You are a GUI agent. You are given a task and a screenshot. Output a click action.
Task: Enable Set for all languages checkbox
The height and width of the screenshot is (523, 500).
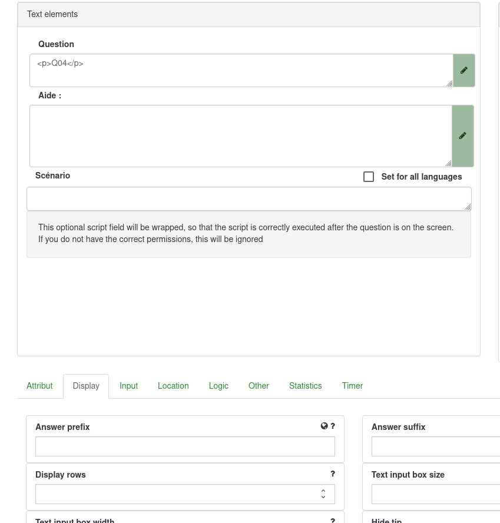pos(369,177)
